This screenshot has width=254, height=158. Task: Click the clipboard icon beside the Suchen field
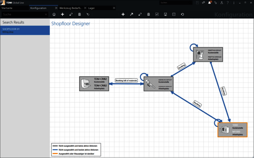[197, 3]
